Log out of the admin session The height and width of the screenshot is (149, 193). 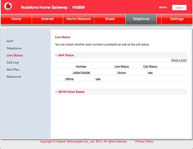(179, 8)
